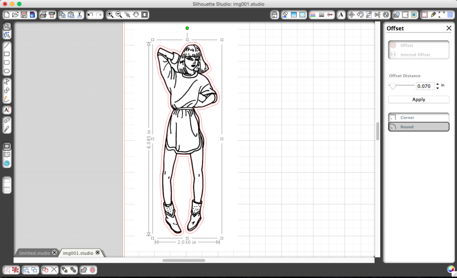
Task: Click the Redo arrow icon
Action: coord(99,15)
